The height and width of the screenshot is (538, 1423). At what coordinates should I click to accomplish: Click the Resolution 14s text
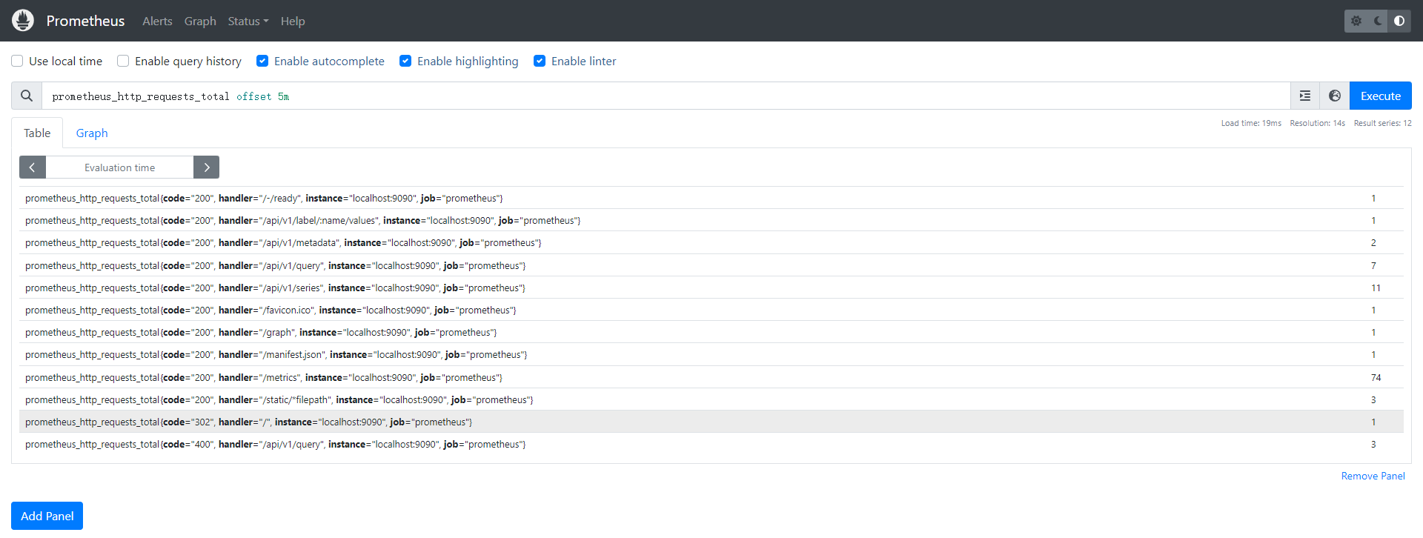point(1317,123)
